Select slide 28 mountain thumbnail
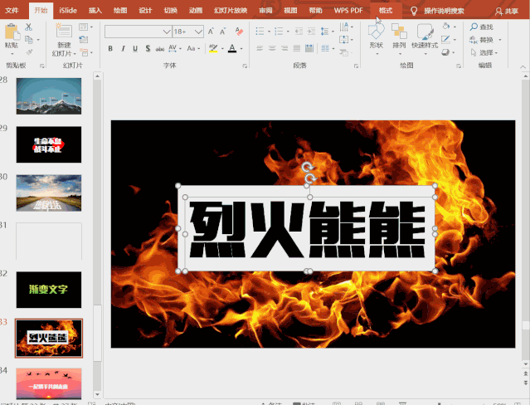This screenshot has height=405, width=530. (49, 95)
